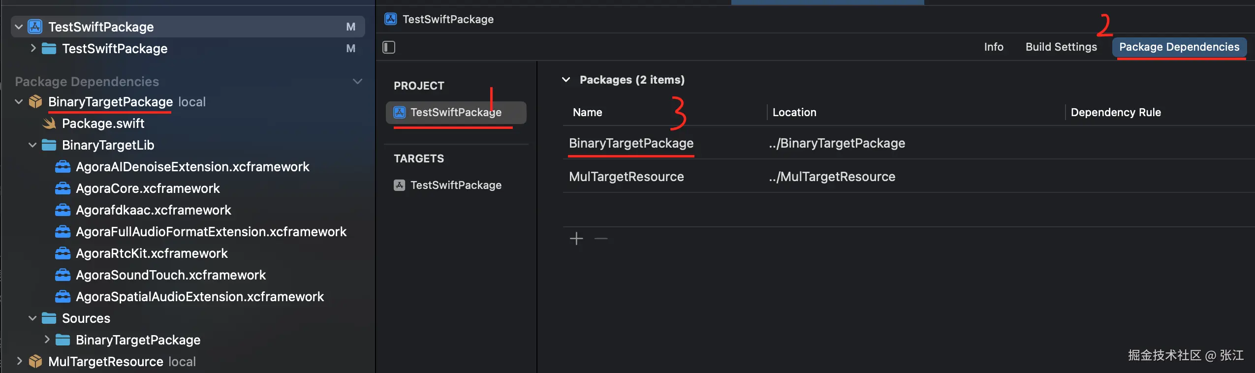Switch to the Build Settings tab
The height and width of the screenshot is (373, 1255).
pos(1061,47)
